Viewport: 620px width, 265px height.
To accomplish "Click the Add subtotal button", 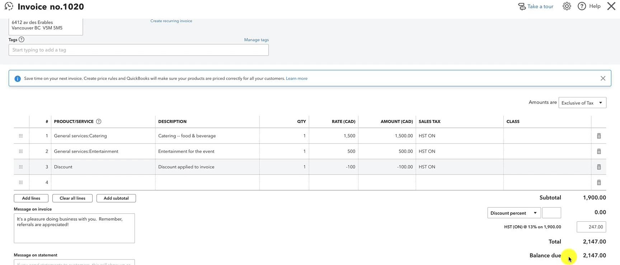I will [x=116, y=198].
